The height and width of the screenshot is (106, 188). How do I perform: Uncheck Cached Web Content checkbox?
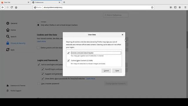[x=68, y=61]
